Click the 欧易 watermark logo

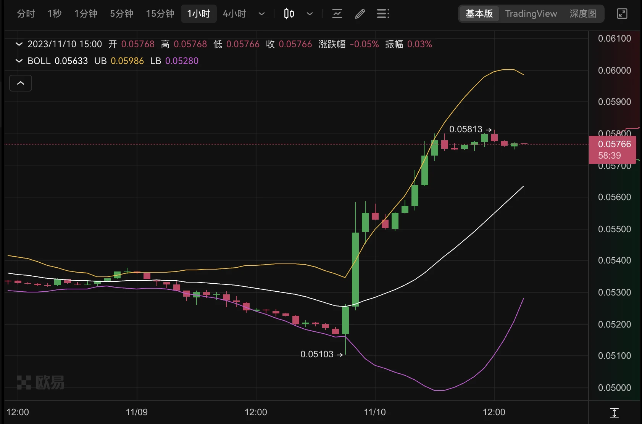click(40, 383)
